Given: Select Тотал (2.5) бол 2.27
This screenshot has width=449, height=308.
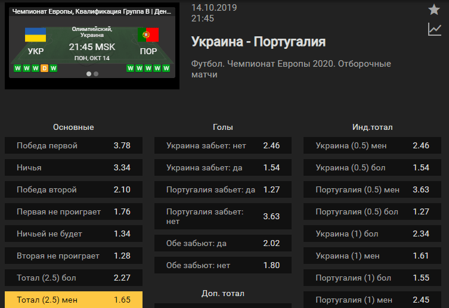Looking at the screenshot, I should tap(73, 278).
